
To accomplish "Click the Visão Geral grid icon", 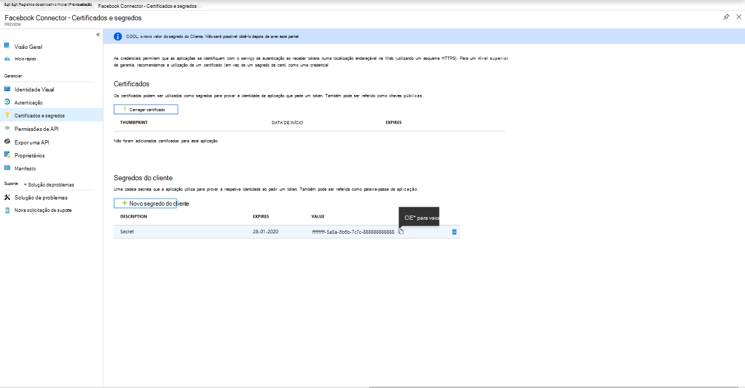I will tap(7, 46).
